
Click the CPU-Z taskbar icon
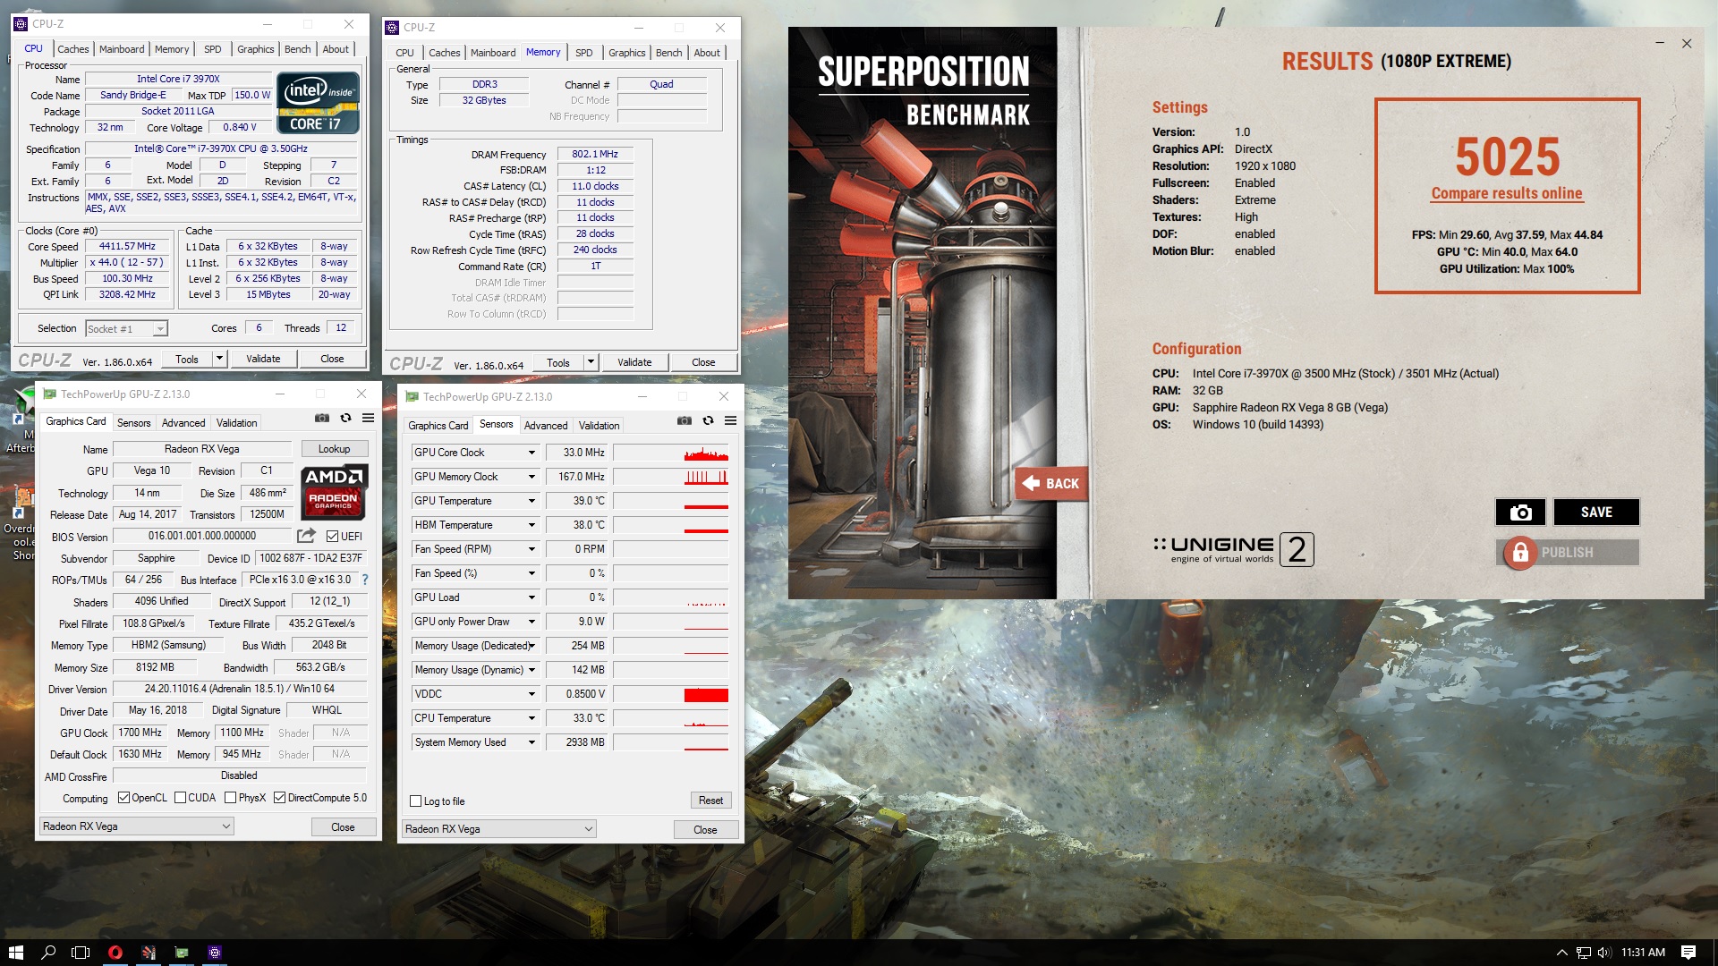(215, 953)
